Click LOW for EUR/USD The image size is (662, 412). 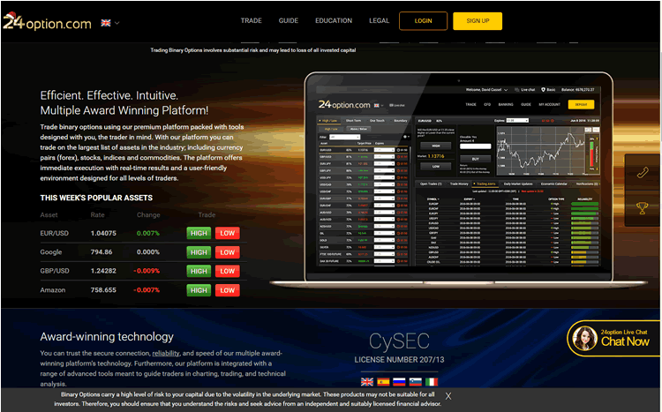coord(228,233)
